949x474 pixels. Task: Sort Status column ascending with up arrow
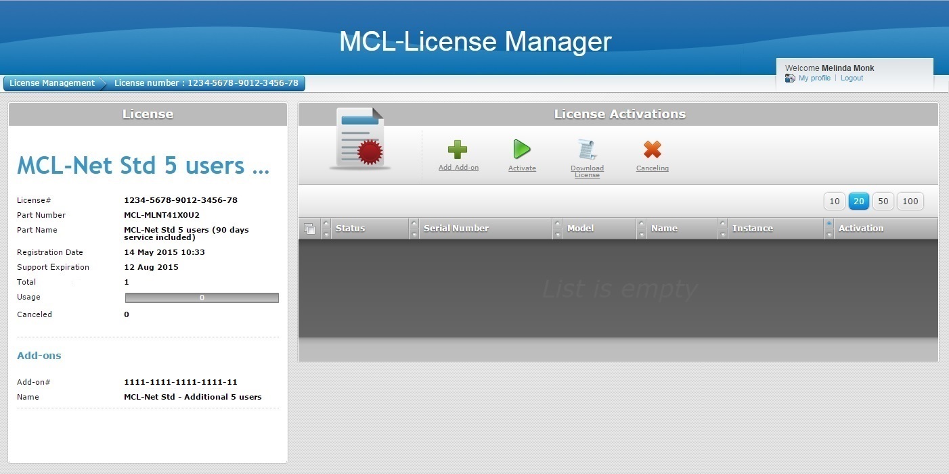pyautogui.click(x=326, y=223)
